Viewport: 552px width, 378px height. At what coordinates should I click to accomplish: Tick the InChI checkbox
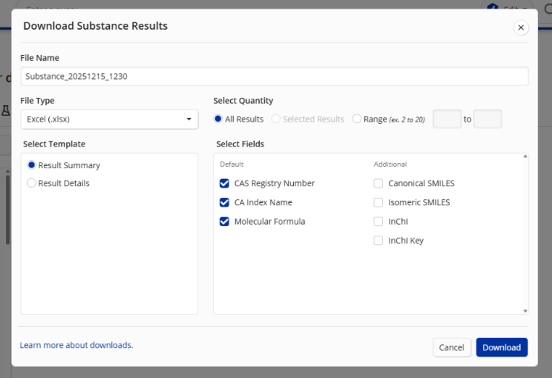click(x=378, y=222)
